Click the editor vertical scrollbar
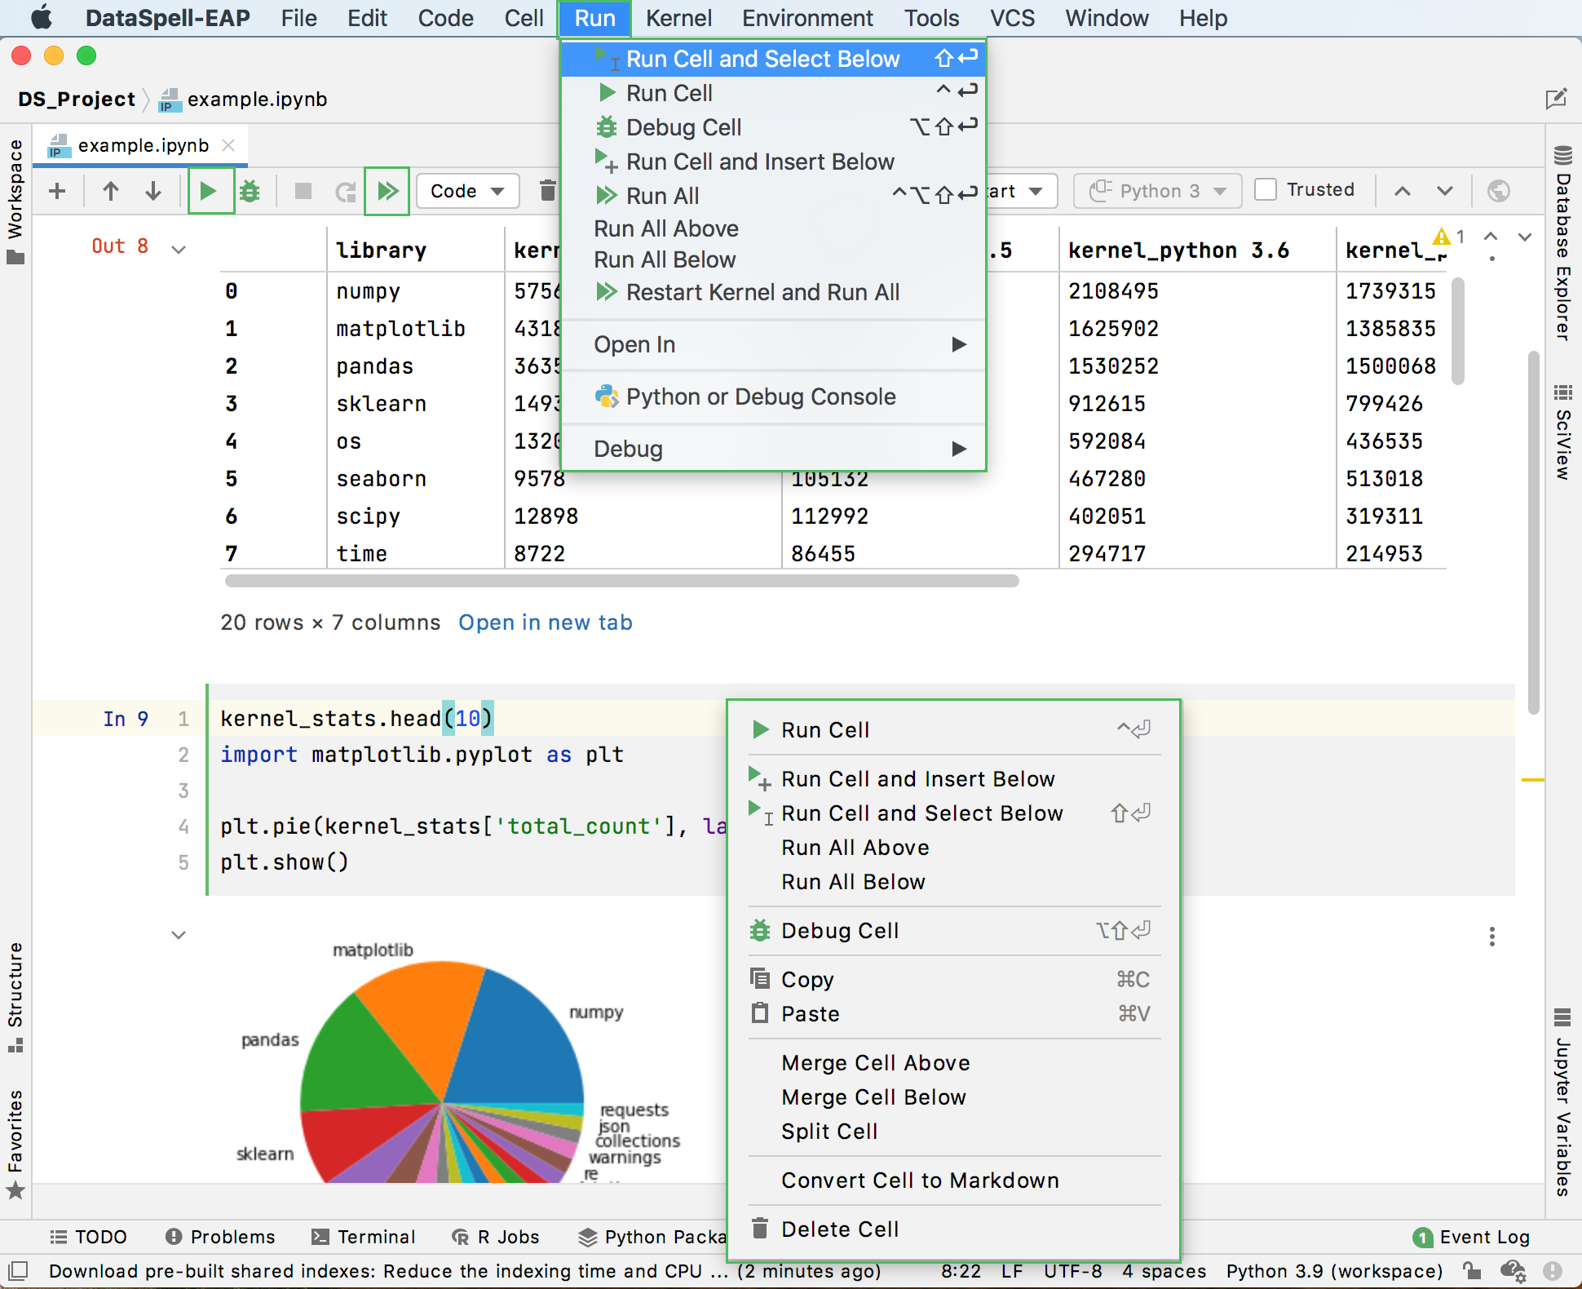 click(1534, 534)
